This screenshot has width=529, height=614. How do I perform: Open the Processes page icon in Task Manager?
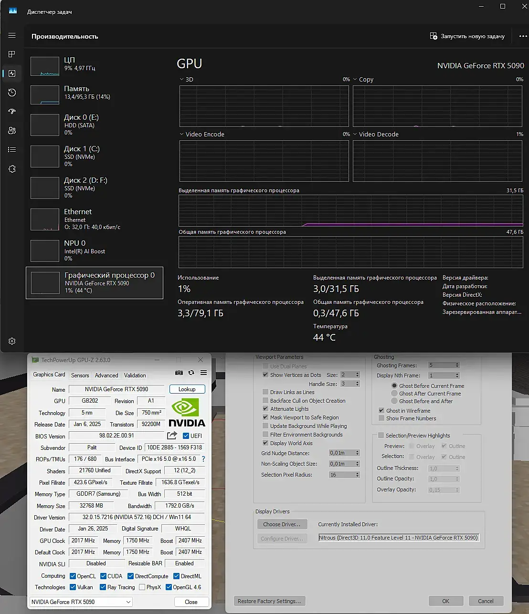coord(12,54)
